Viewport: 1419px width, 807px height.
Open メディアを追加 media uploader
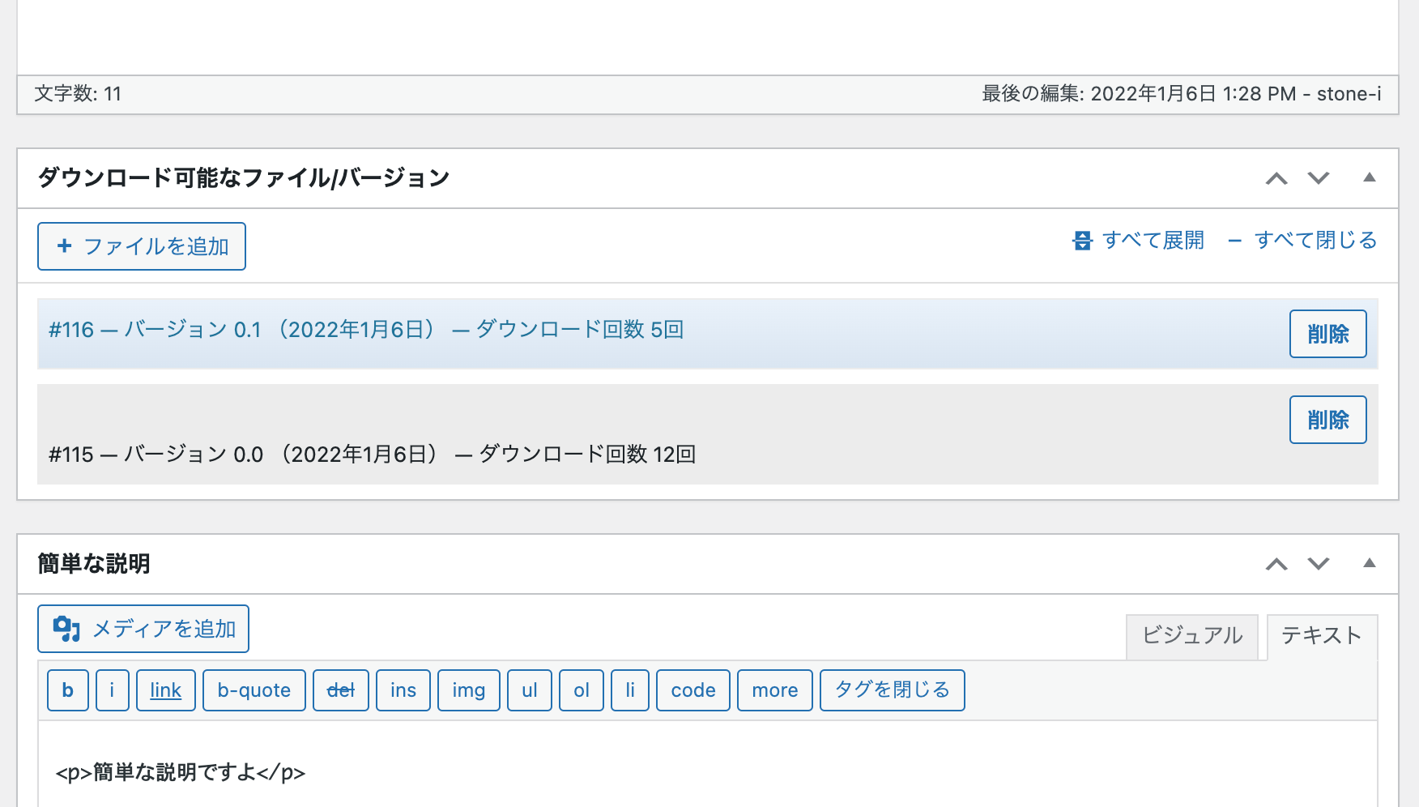(143, 629)
